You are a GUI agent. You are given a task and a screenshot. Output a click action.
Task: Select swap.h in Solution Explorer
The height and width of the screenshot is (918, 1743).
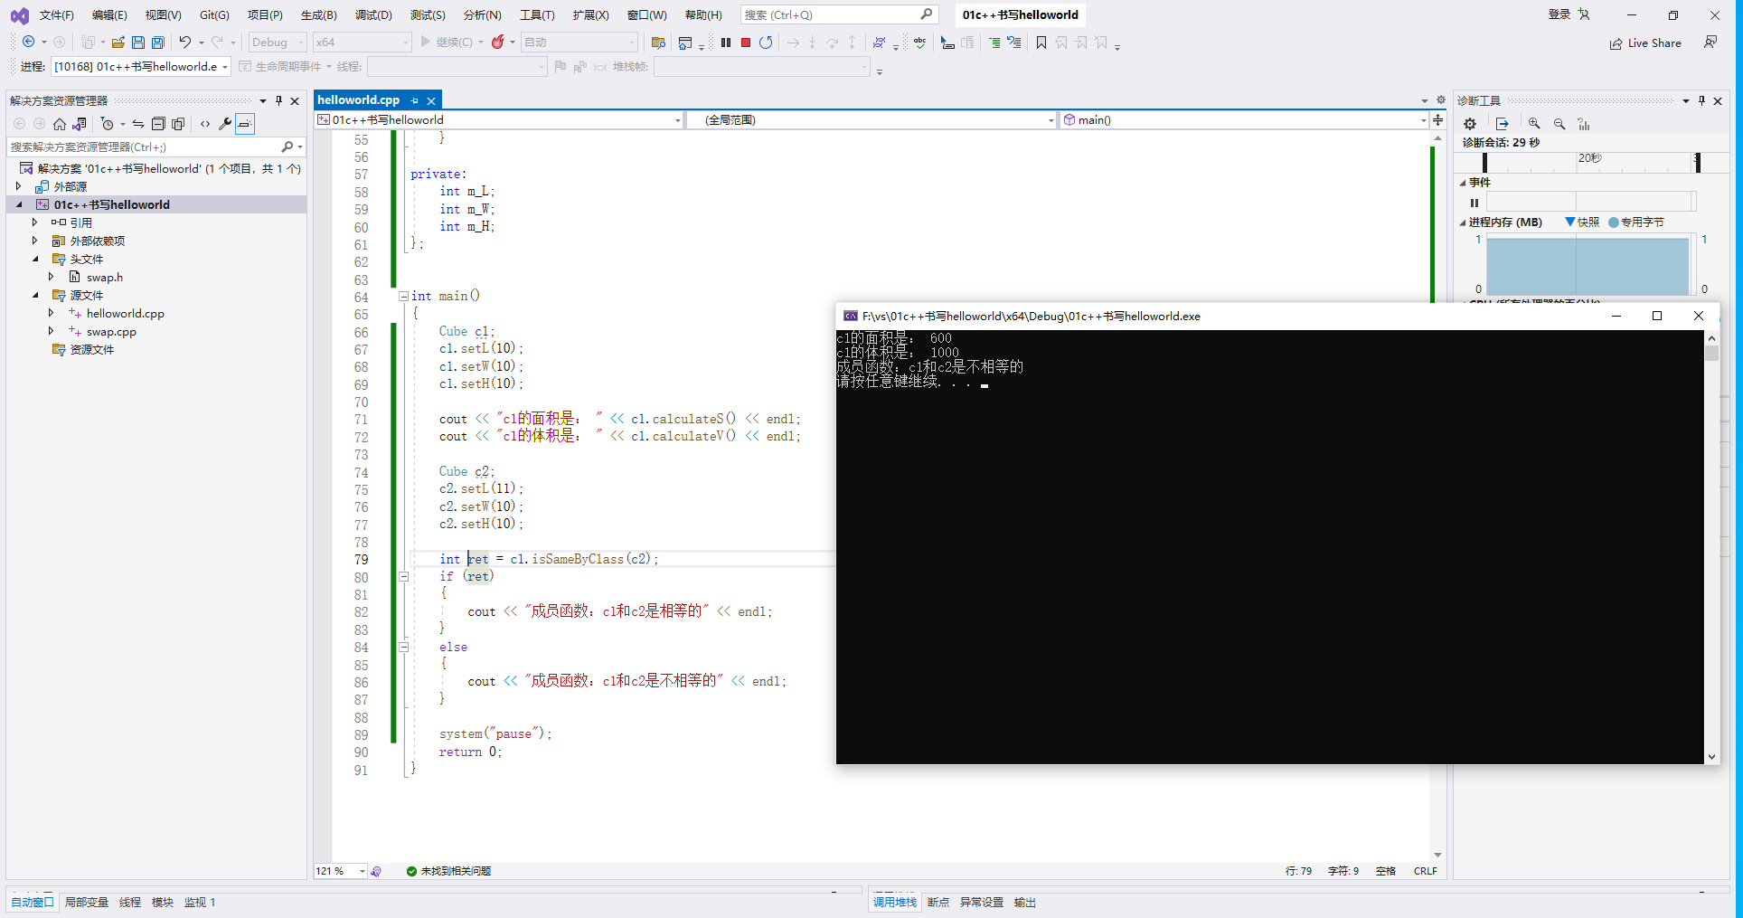point(105,278)
